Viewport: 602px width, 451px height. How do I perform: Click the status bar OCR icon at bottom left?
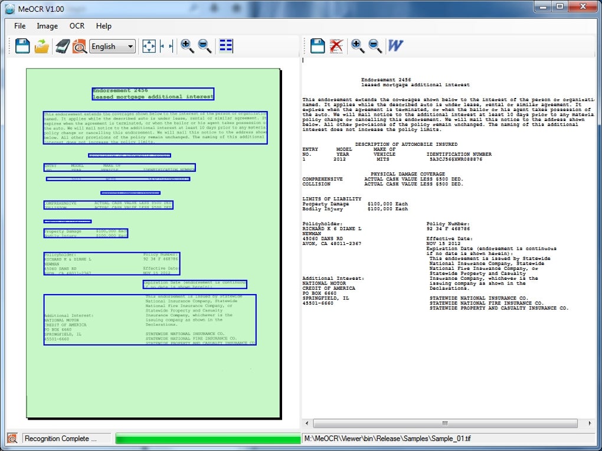point(12,439)
